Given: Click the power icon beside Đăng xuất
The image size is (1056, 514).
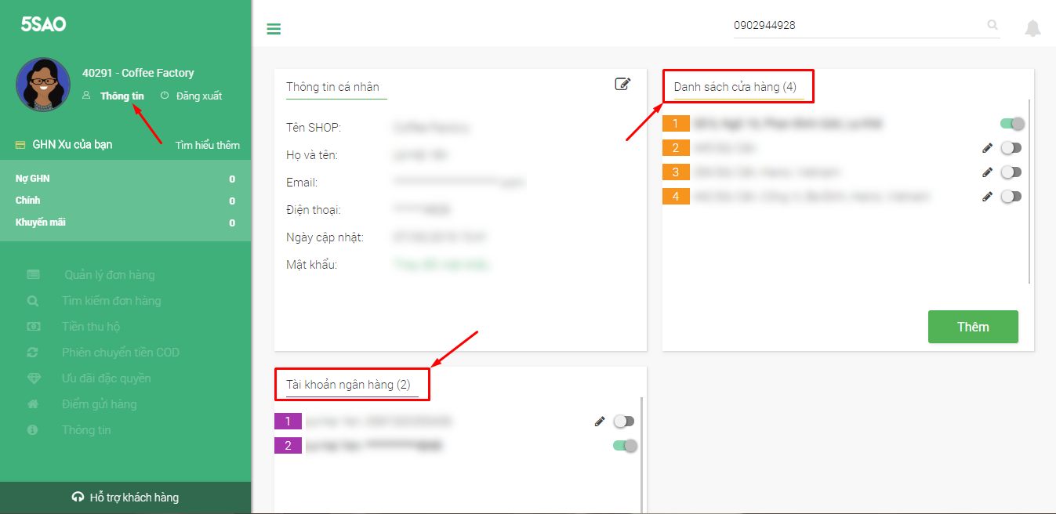Looking at the screenshot, I should pyautogui.click(x=165, y=96).
